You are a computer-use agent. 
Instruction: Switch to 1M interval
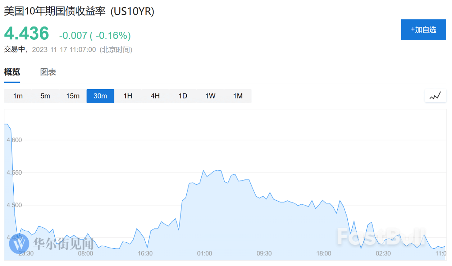tap(238, 96)
